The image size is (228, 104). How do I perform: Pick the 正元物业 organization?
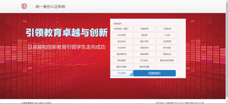pyautogui.click(x=144, y=61)
